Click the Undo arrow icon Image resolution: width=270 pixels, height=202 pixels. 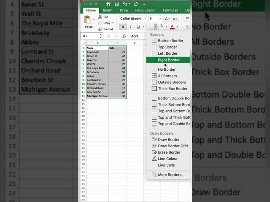[125, 4]
